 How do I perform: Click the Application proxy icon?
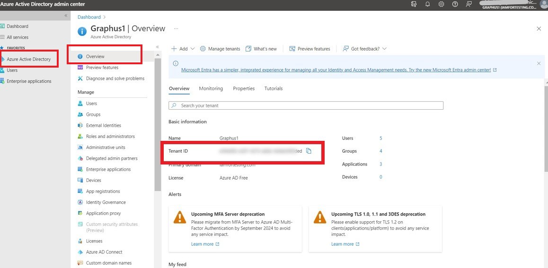[80, 213]
